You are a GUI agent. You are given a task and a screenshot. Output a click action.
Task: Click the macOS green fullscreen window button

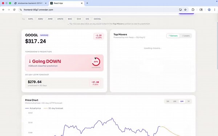(10, 3)
